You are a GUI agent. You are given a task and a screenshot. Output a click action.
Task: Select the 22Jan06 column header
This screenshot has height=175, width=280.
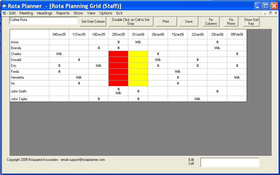[x=197, y=34]
